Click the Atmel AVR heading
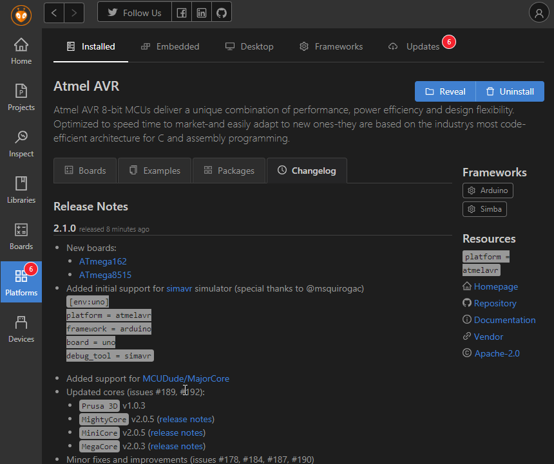The height and width of the screenshot is (464, 554). [x=86, y=86]
